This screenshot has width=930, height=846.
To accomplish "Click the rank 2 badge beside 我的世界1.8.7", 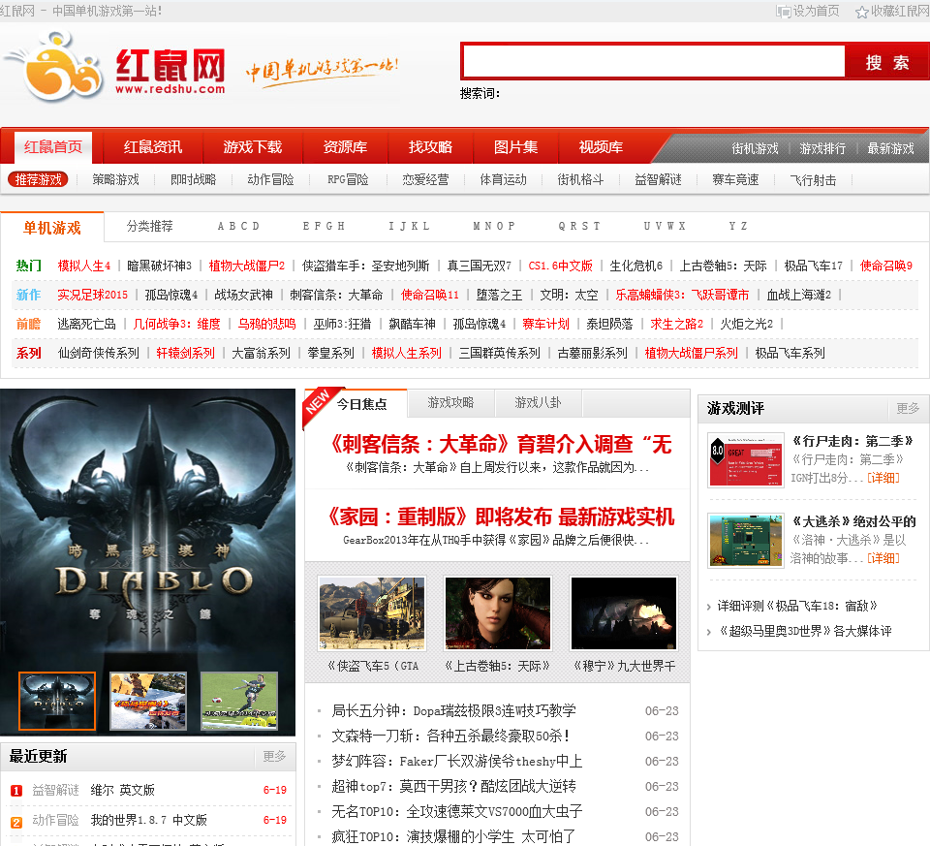I will click(16, 823).
